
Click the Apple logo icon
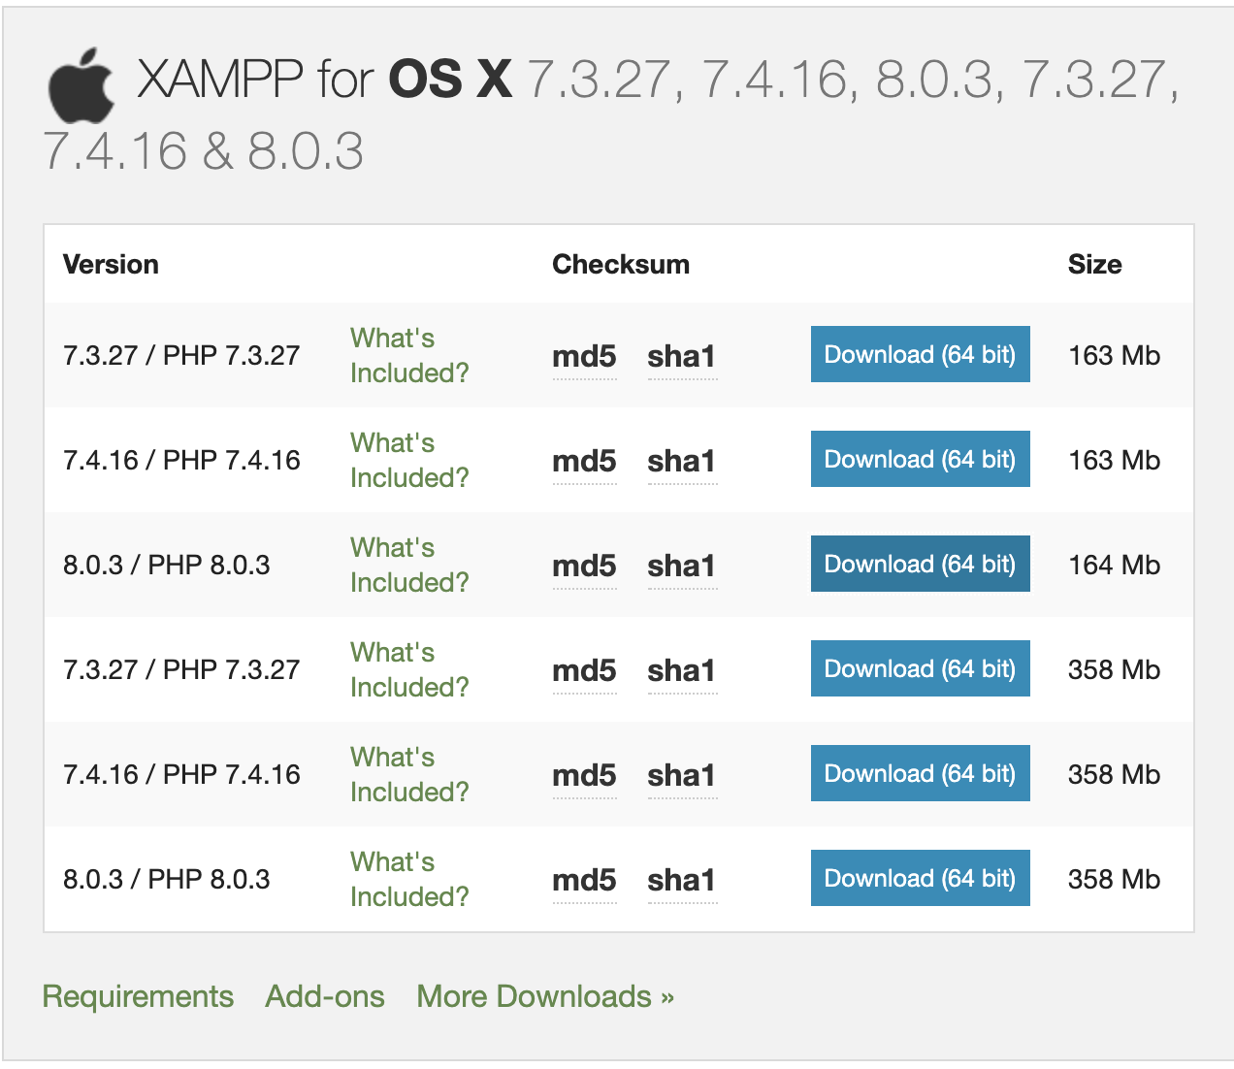[x=81, y=84]
